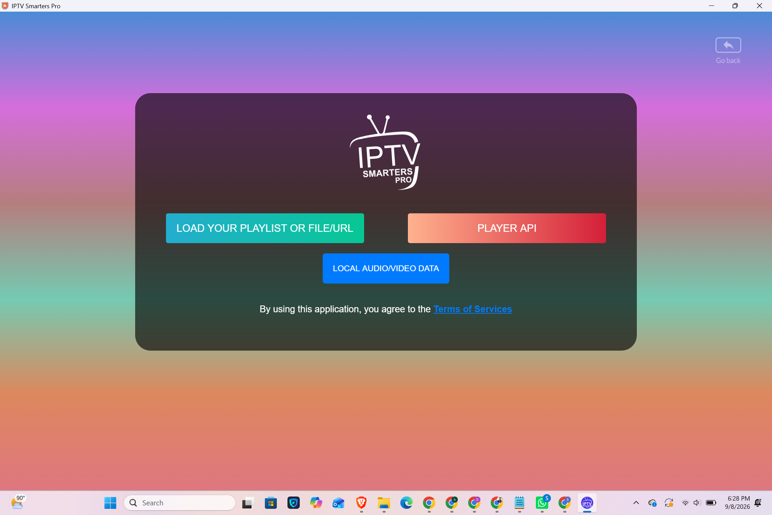Open notifications do-not-disturb bell icon
The width and height of the screenshot is (772, 515).
(x=758, y=503)
